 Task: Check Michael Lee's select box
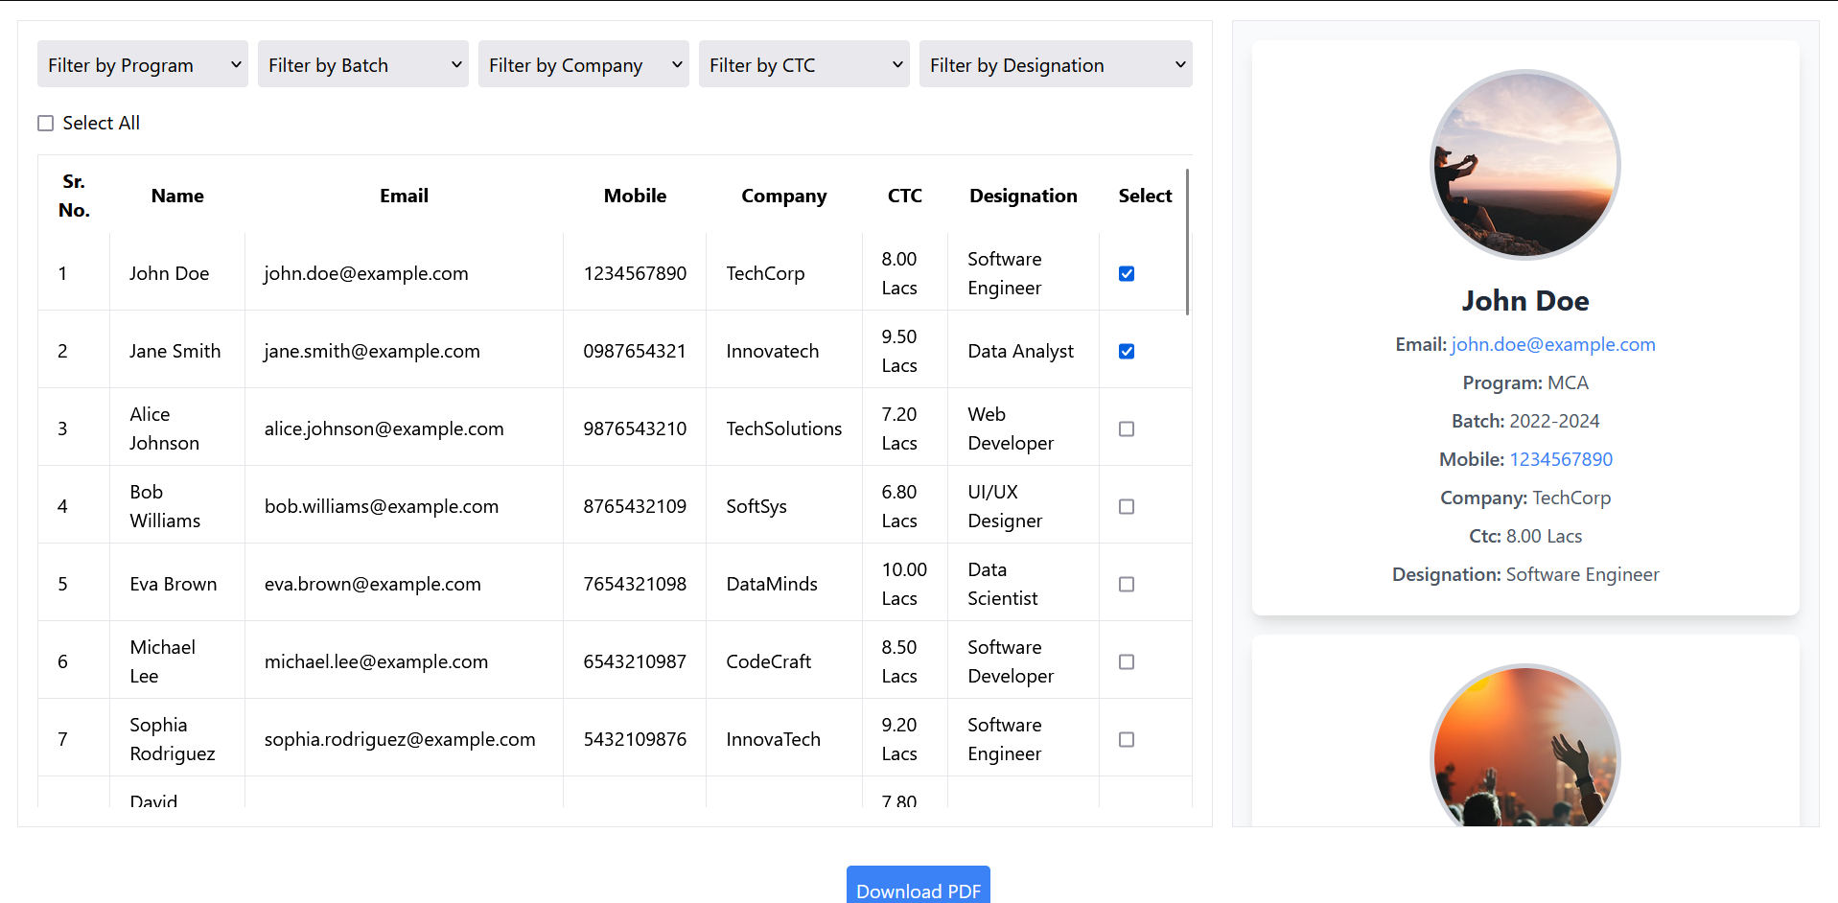coord(1127,662)
